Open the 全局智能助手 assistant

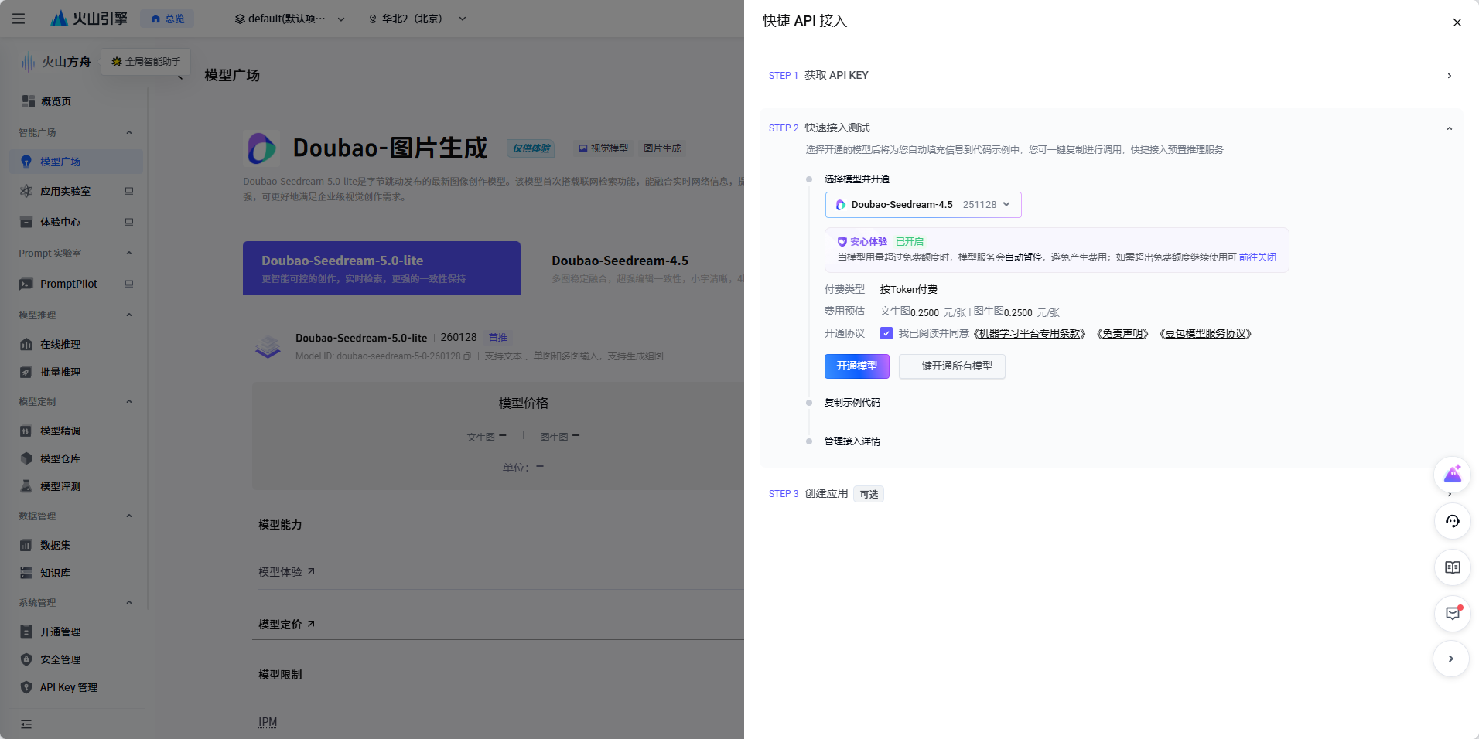(146, 62)
